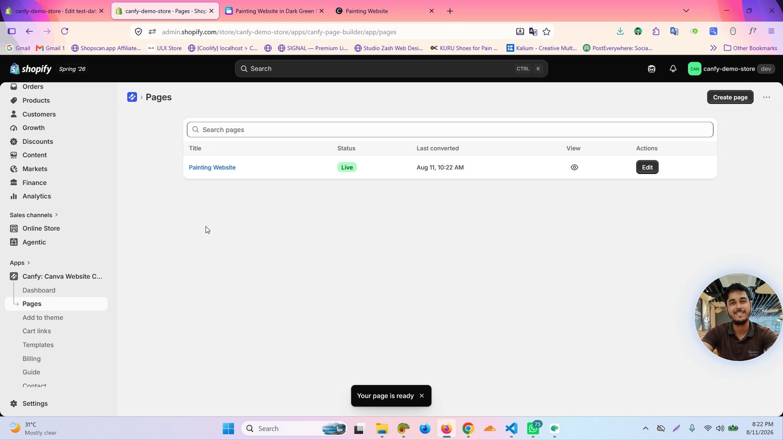Open Google Chrome from the taskbar

pyautogui.click(x=468, y=429)
